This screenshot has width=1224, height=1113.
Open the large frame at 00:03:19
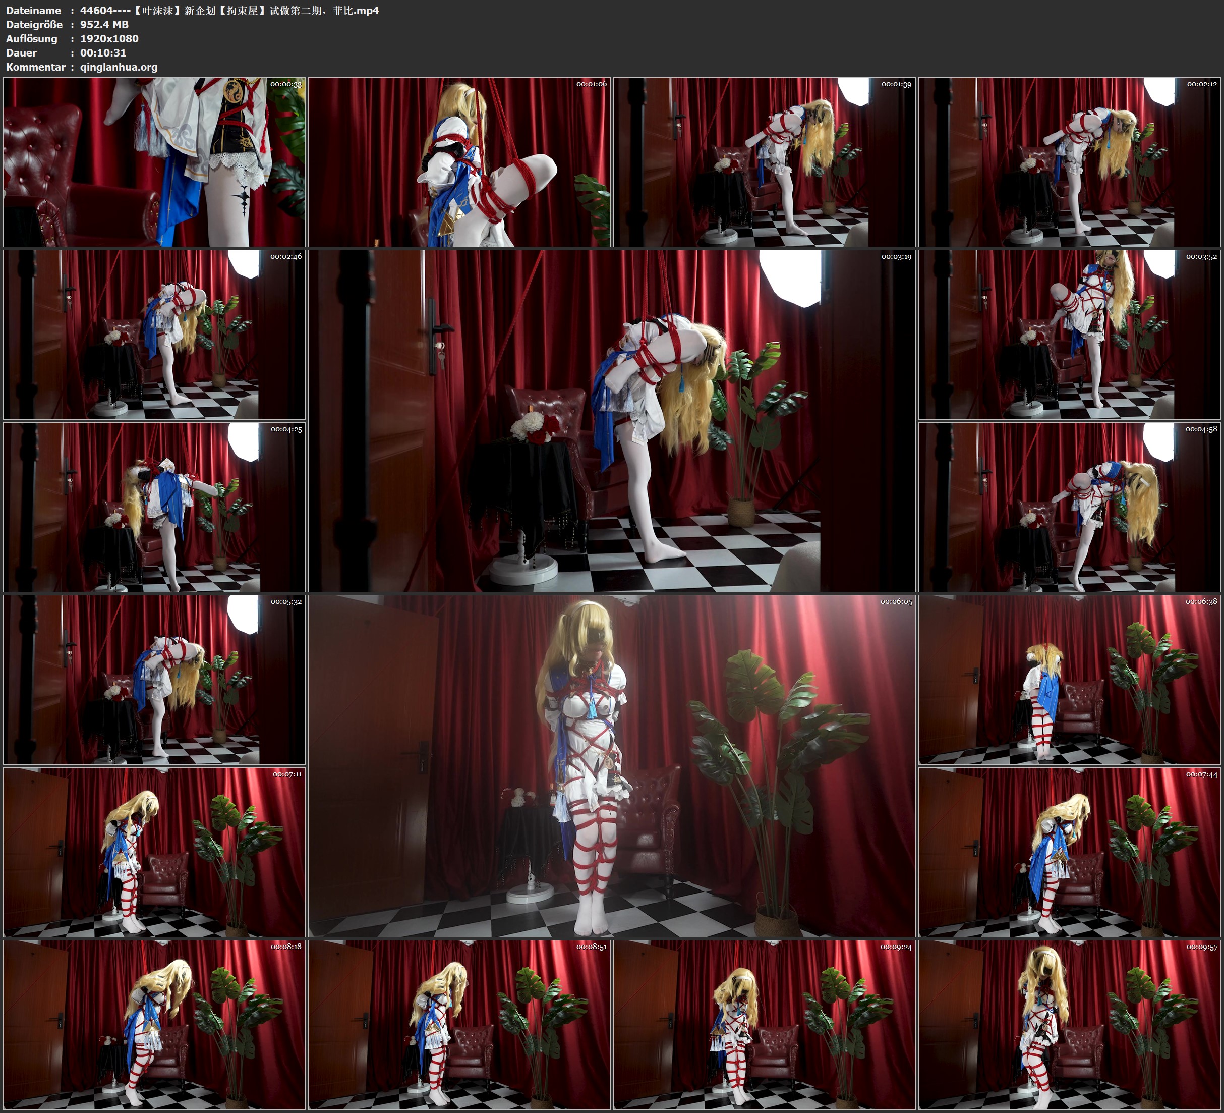pos(611,420)
